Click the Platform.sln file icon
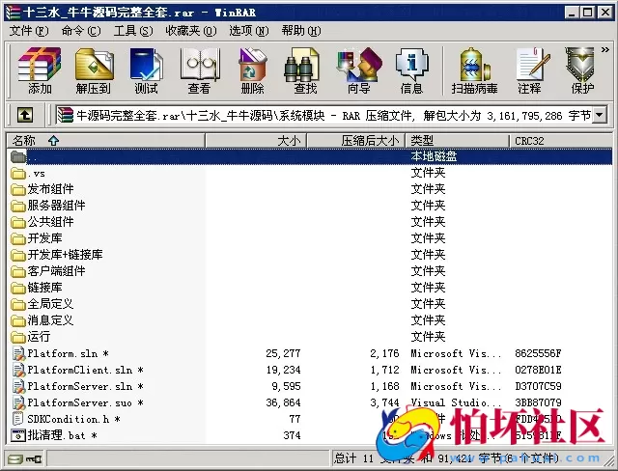The image size is (618, 471). coord(18,353)
